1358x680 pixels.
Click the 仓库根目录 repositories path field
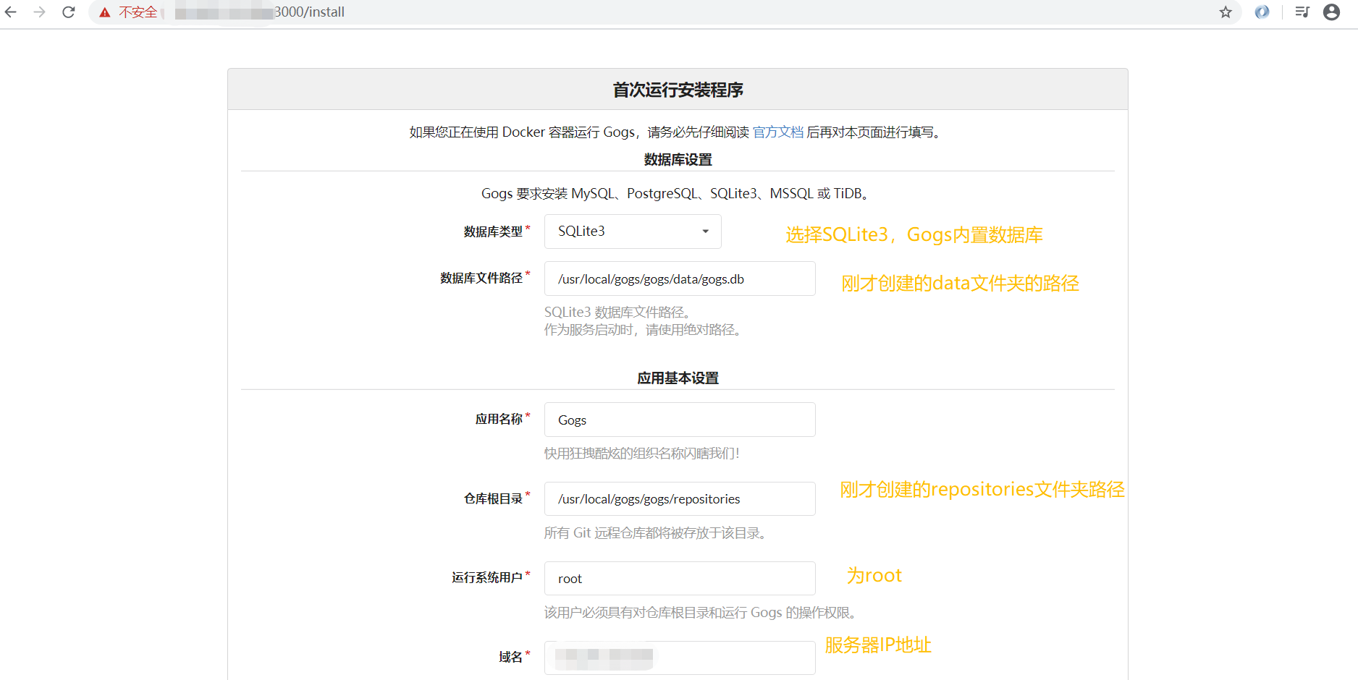(679, 498)
